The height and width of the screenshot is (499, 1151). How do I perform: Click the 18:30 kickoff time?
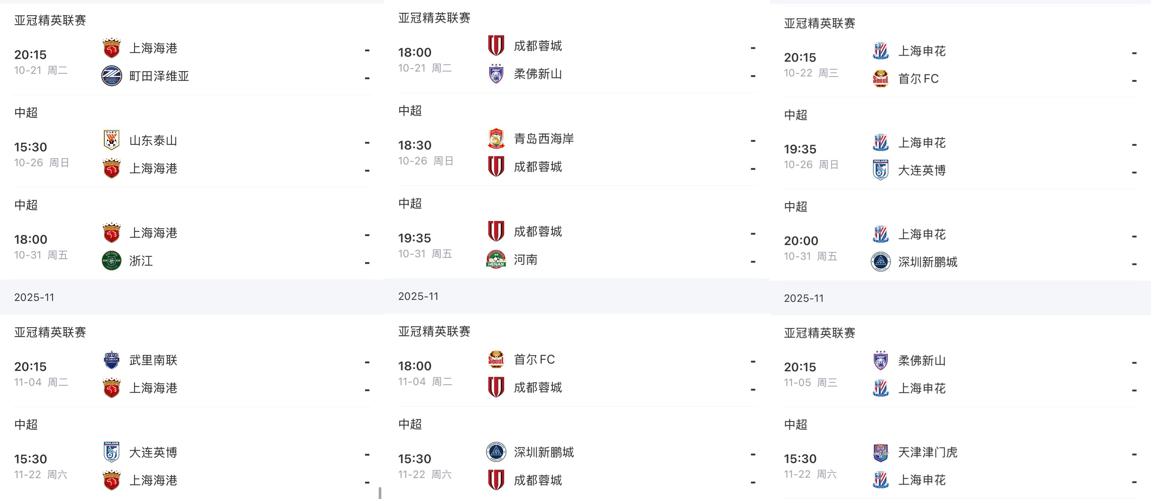coord(415,146)
